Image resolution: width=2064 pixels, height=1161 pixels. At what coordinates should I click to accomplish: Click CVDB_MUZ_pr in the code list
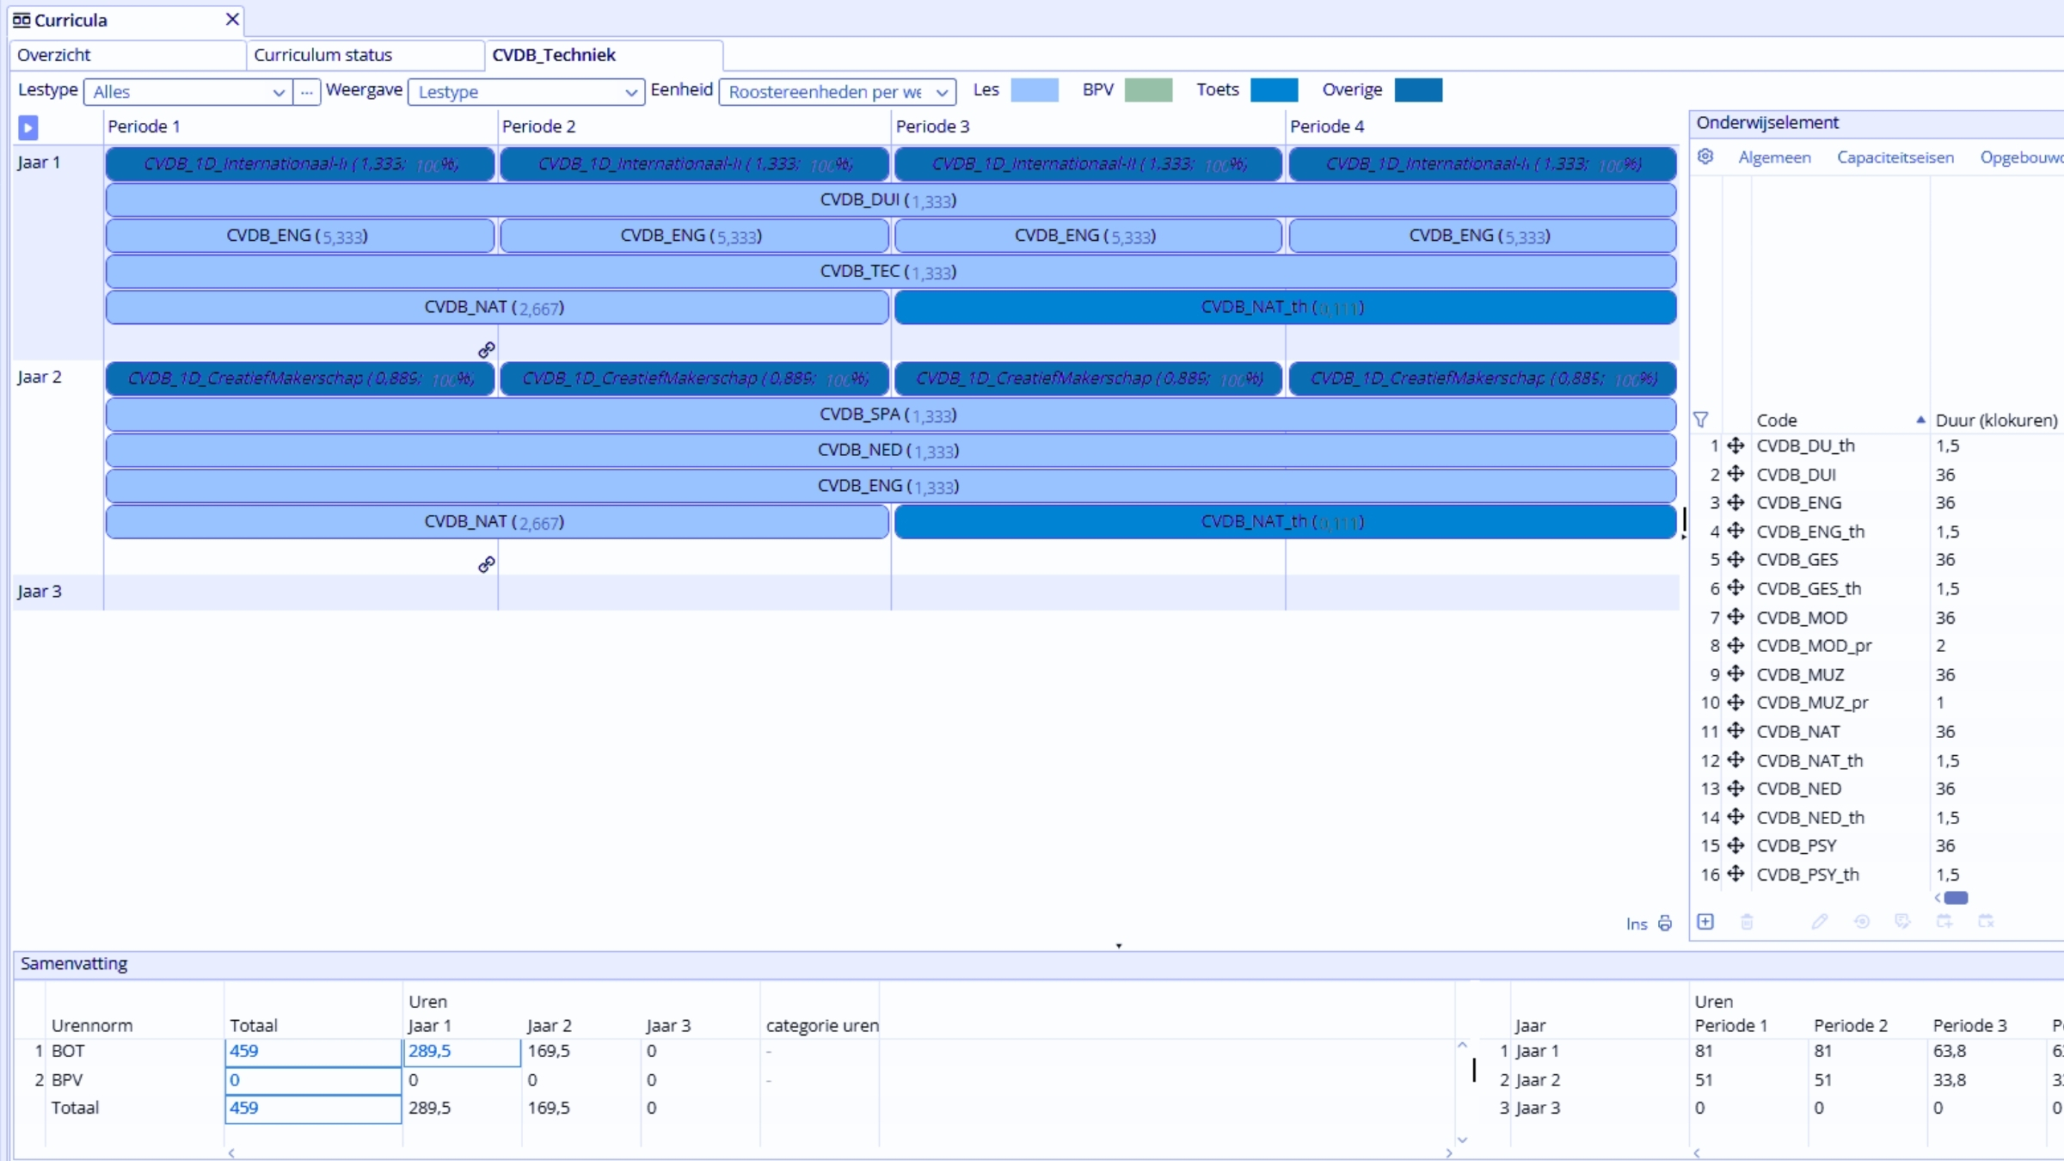click(1812, 703)
